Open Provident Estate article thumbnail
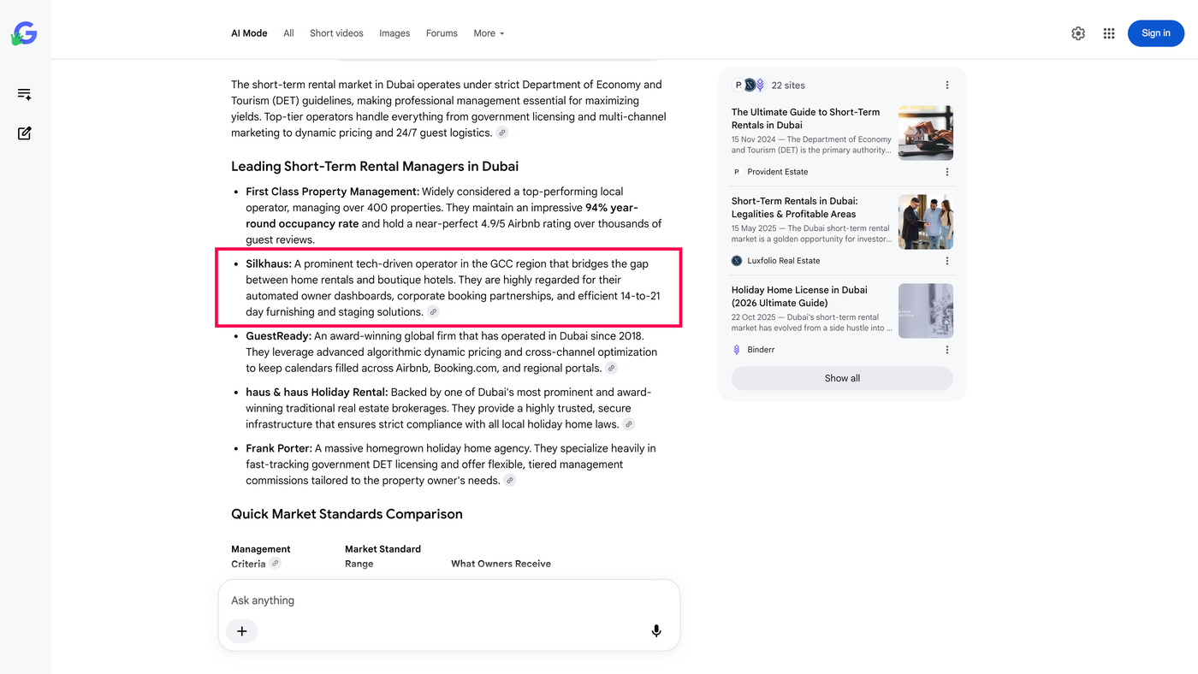1198x674 pixels. (x=926, y=133)
